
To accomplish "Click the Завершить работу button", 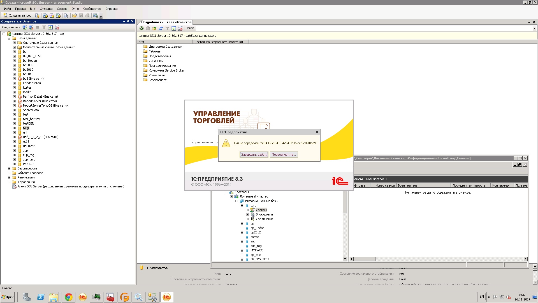I will pyautogui.click(x=254, y=155).
